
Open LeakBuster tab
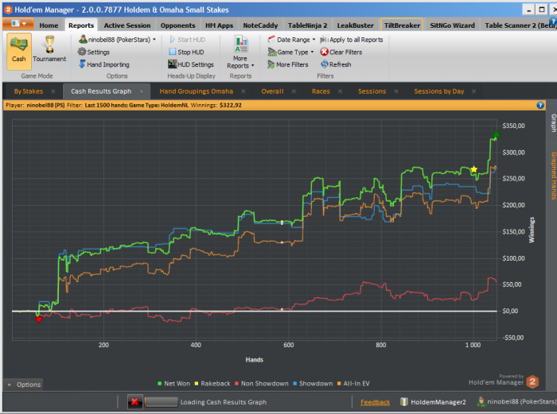[x=355, y=25]
